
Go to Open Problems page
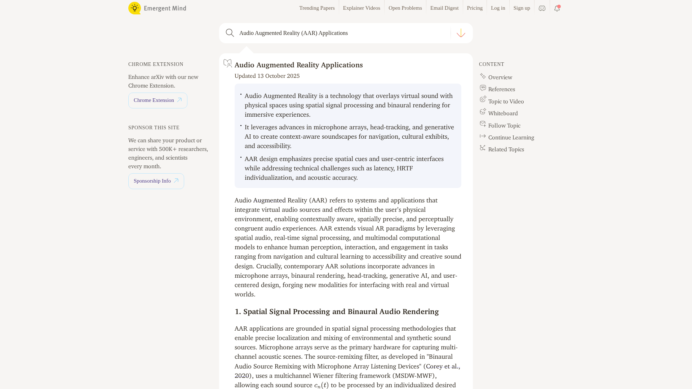405,8
